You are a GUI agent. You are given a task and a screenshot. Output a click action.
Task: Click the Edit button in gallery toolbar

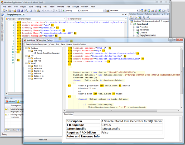tap(58, 44)
